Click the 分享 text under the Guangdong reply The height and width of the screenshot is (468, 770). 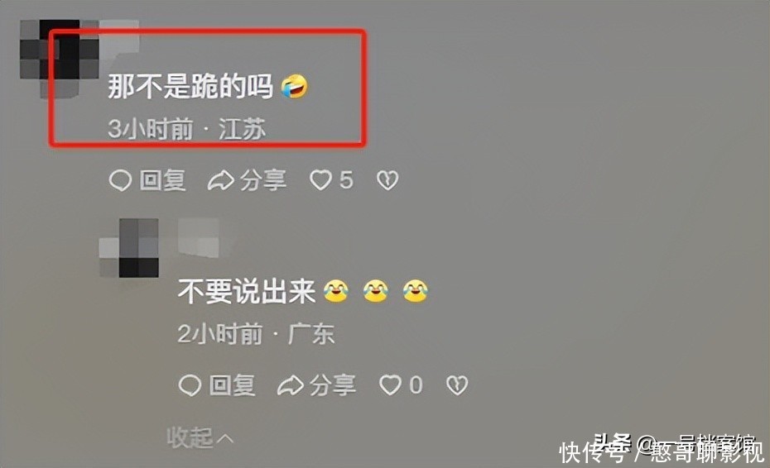(333, 385)
